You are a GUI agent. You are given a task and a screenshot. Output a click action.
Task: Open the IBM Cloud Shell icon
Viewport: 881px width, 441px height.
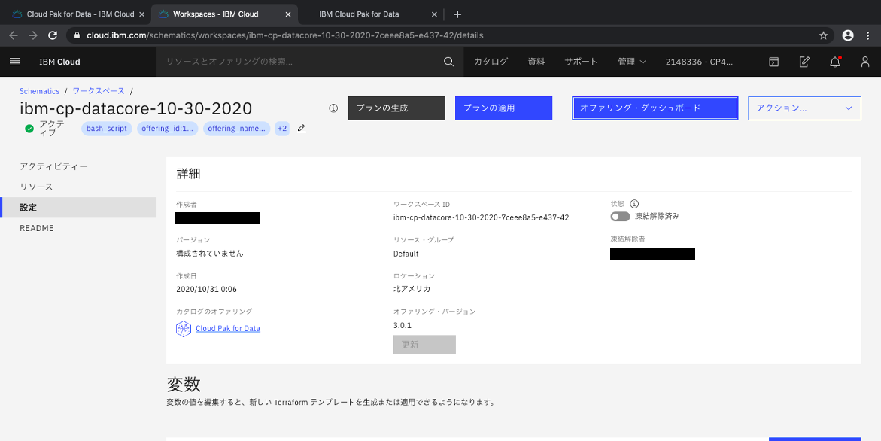pos(773,62)
